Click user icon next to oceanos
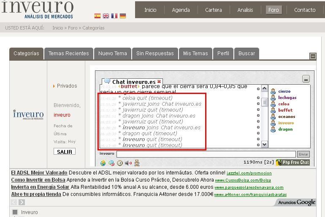The height and width of the screenshot is (217, 325). pos(273,116)
